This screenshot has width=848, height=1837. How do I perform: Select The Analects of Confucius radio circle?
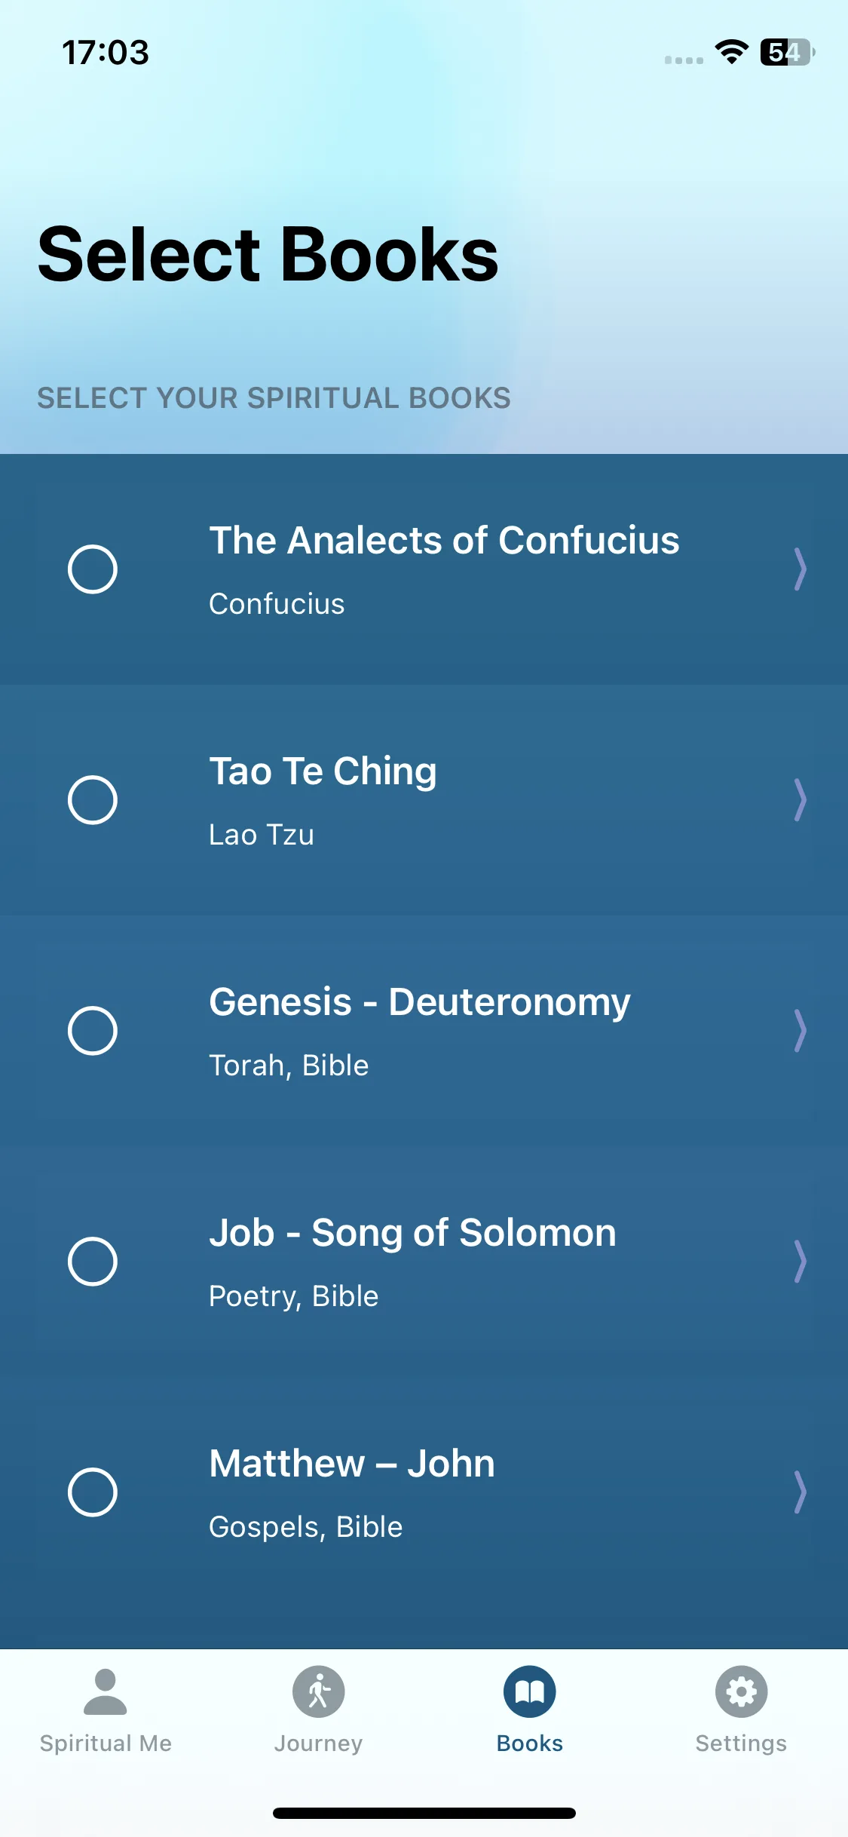[93, 569]
